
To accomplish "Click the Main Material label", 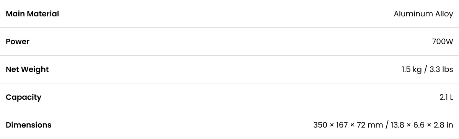I will point(32,14).
